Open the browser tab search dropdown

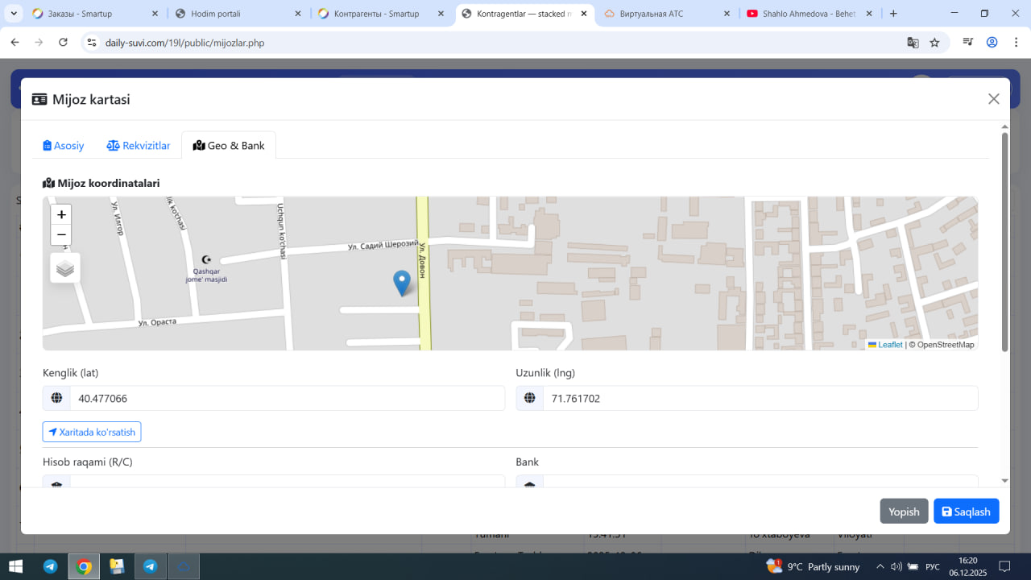click(14, 14)
